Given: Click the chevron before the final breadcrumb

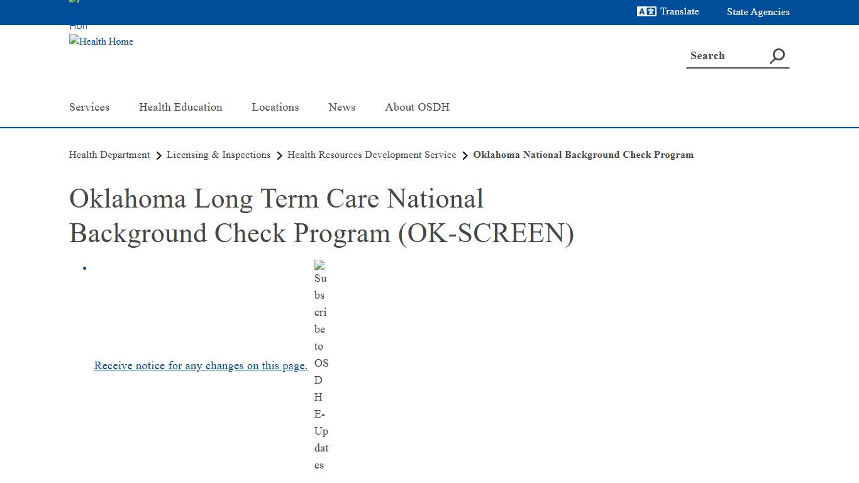Looking at the screenshot, I should coord(465,155).
